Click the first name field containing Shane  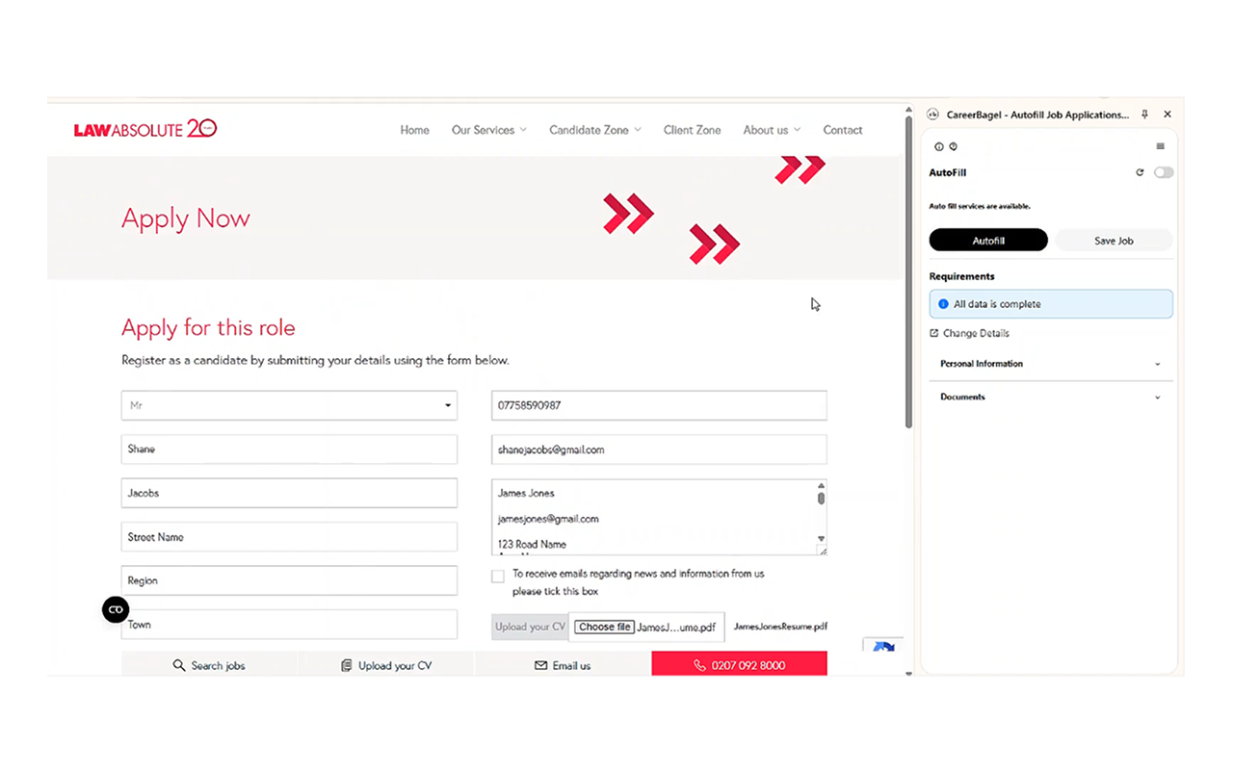pyautogui.click(x=289, y=449)
